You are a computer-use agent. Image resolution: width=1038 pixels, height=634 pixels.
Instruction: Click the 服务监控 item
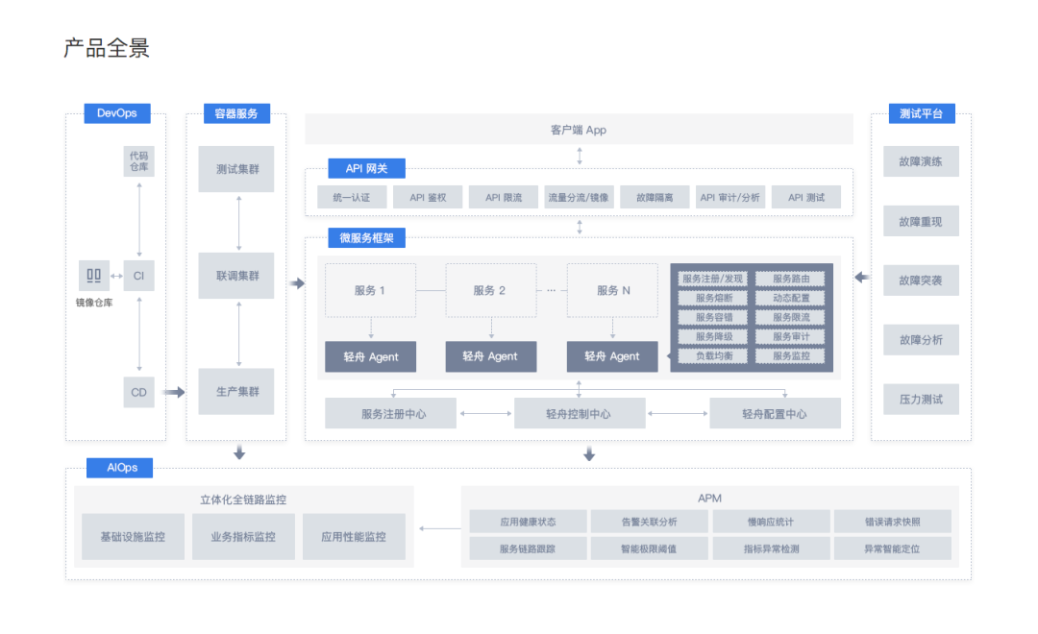(791, 355)
